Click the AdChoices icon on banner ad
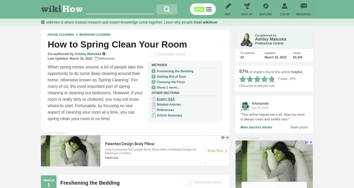Image resolution: width=354 pixels, height=188 pixels. (223, 138)
